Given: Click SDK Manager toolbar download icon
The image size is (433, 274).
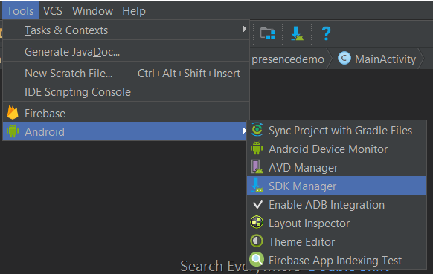Looking at the screenshot, I should pyautogui.click(x=297, y=33).
